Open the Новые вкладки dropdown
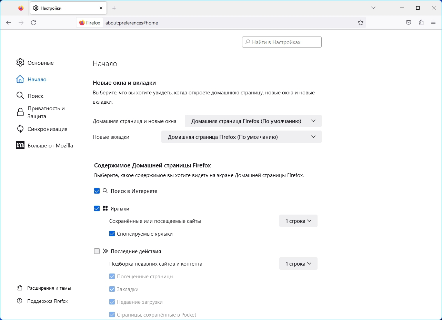Screen dimensions: 442x320 (241, 137)
